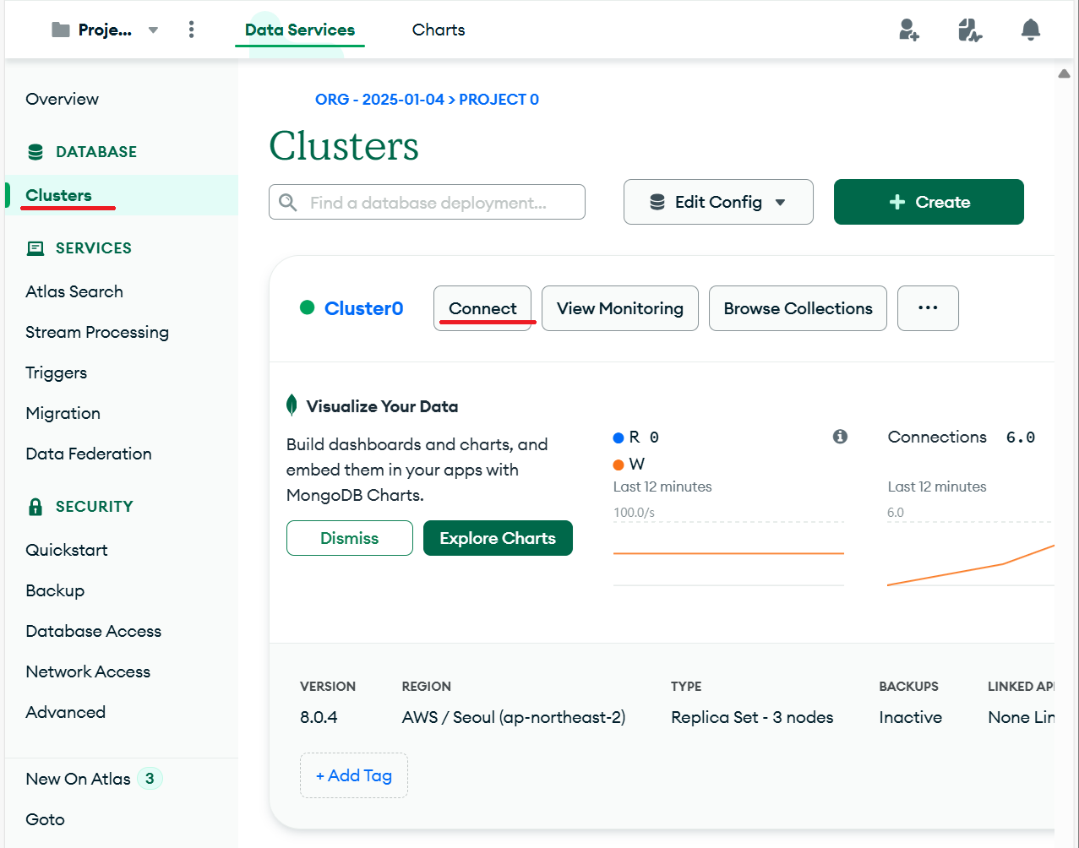Image resolution: width=1079 pixels, height=848 pixels.
Task: Click the read/write operations graph
Action: (x=728, y=553)
